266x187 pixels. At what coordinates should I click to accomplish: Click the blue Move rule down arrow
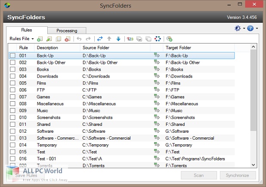pos(118,39)
